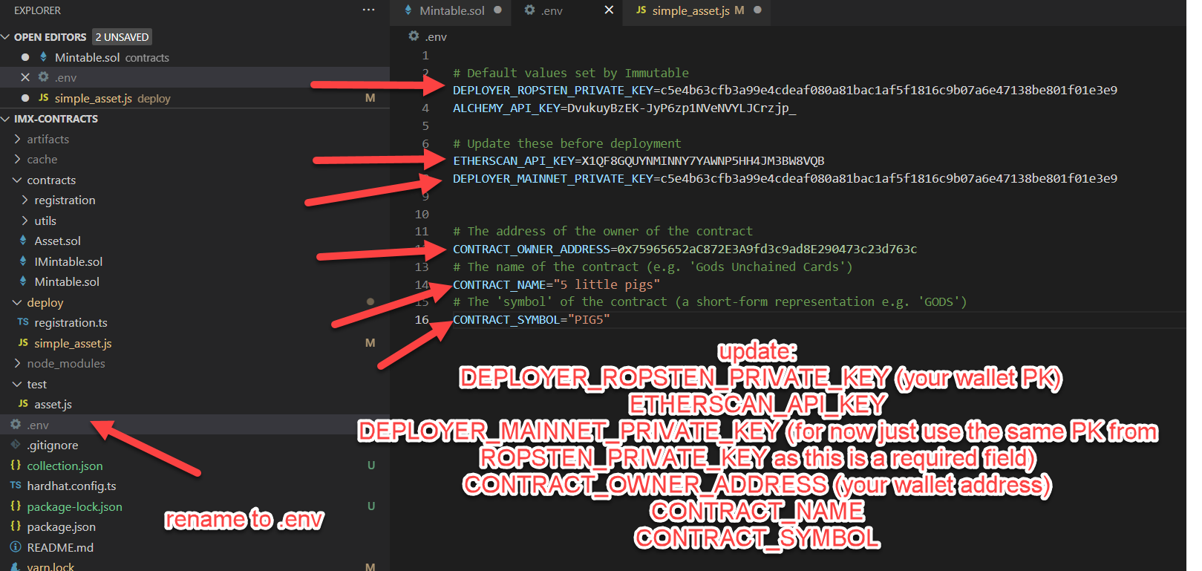Click the yarn icon beside yarn.lock
This screenshot has height=571, width=1202.
pyautogui.click(x=16, y=566)
